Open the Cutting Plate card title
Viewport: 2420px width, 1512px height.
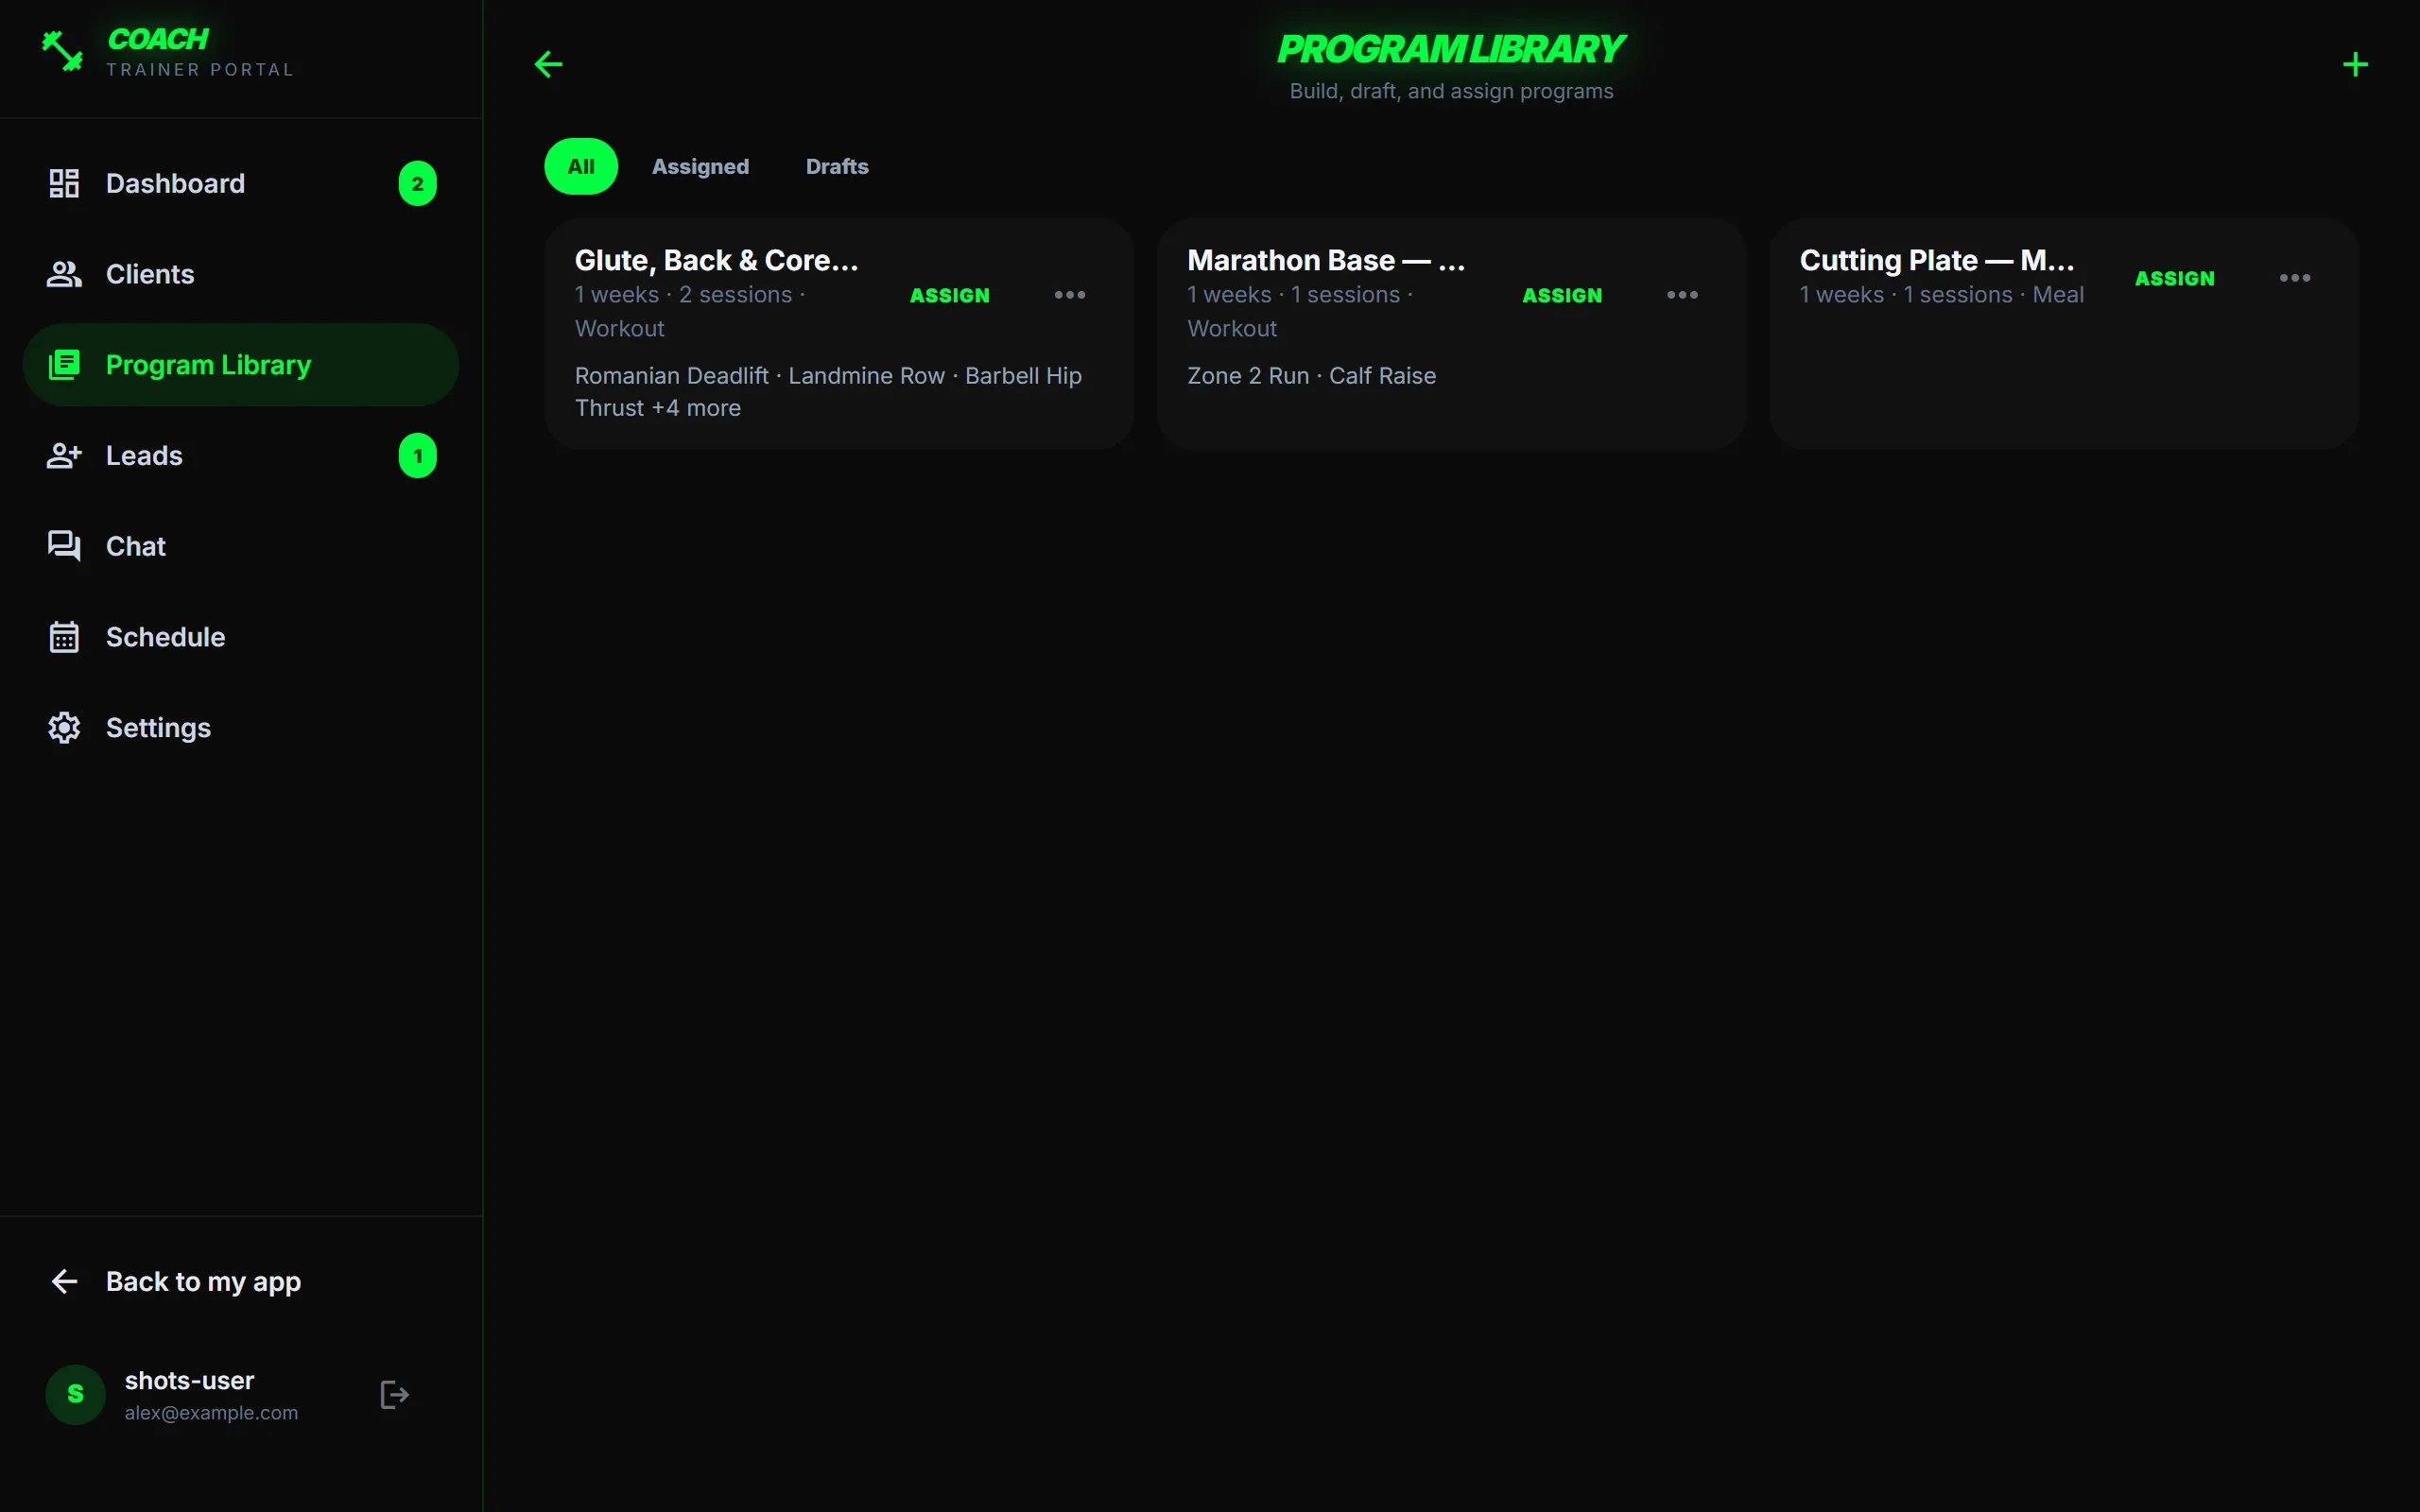click(1937, 260)
